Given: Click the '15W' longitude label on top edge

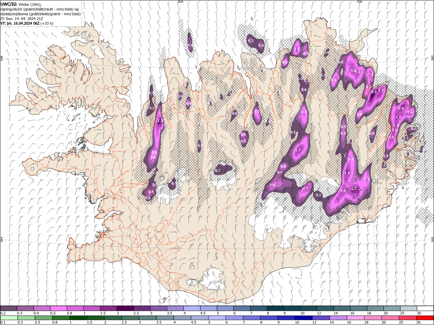Looking at the screenshot, I should pos(359,2).
